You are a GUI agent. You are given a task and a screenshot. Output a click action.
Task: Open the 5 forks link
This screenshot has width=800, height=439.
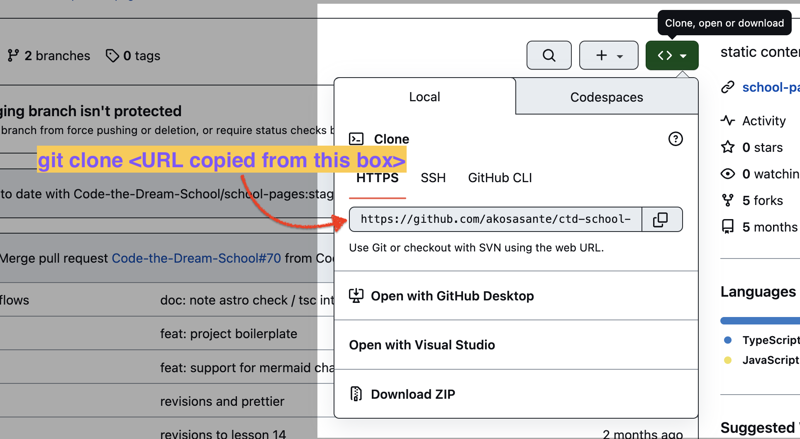762,200
